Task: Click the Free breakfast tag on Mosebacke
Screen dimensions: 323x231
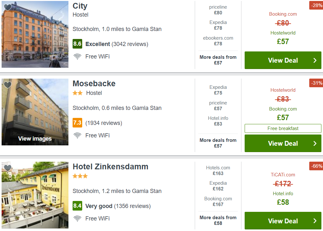Action: (283, 128)
